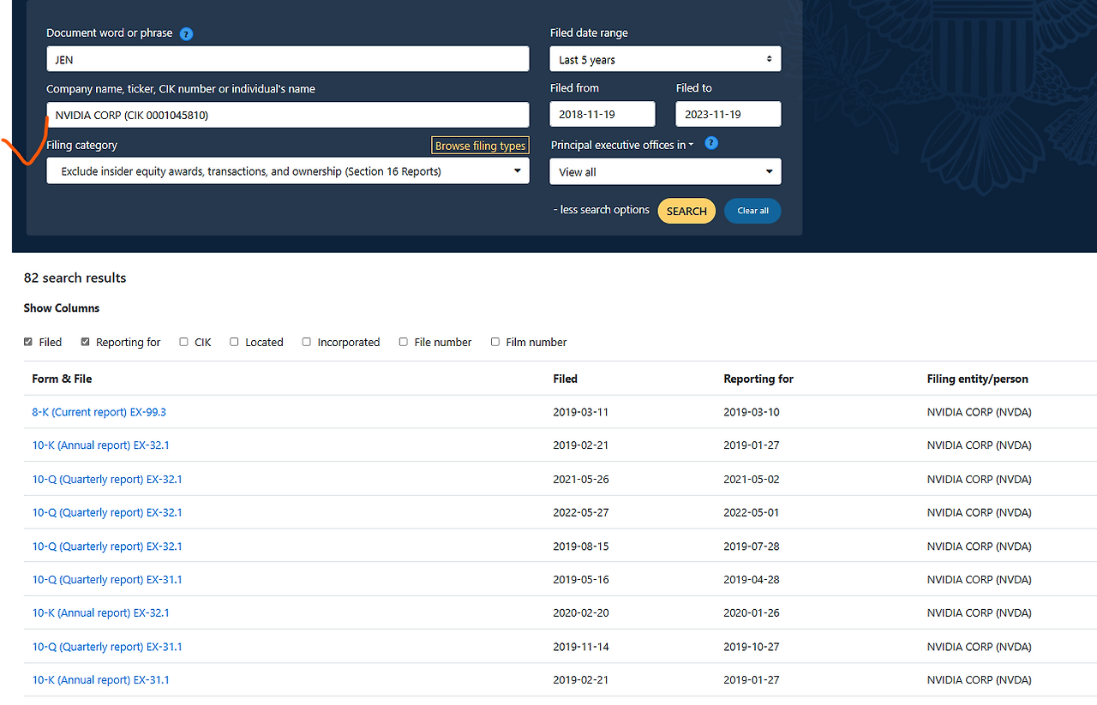Screen dimensions: 1097x705
Task: View the 10-Q EX-31.1 filed 2019-05-16
Action: [107, 580]
